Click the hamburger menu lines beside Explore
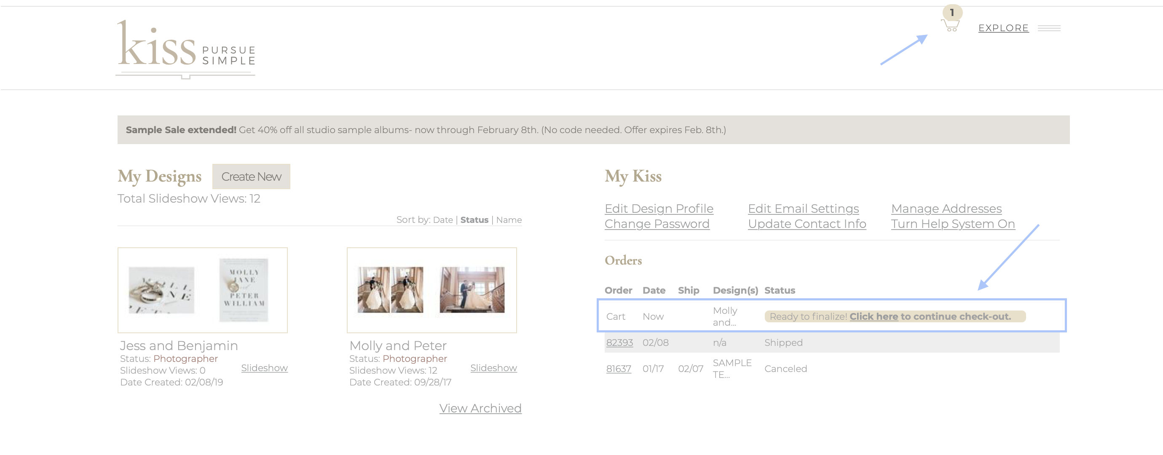 (1049, 28)
